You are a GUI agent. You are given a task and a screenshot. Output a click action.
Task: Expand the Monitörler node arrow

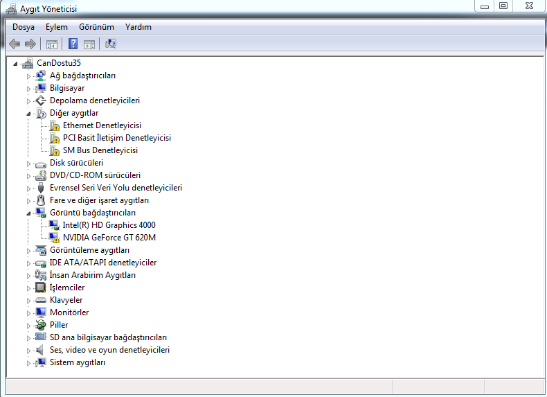pos(28,313)
